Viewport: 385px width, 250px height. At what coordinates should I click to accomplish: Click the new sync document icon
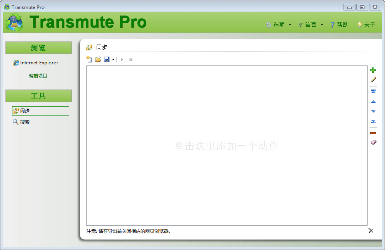pos(89,59)
